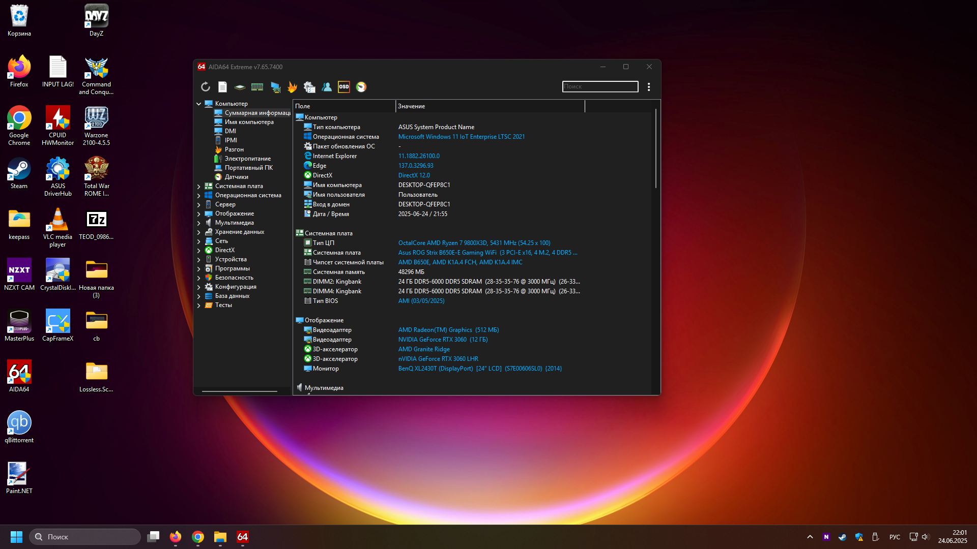Select the qBittorrent desktop icon

(19, 428)
